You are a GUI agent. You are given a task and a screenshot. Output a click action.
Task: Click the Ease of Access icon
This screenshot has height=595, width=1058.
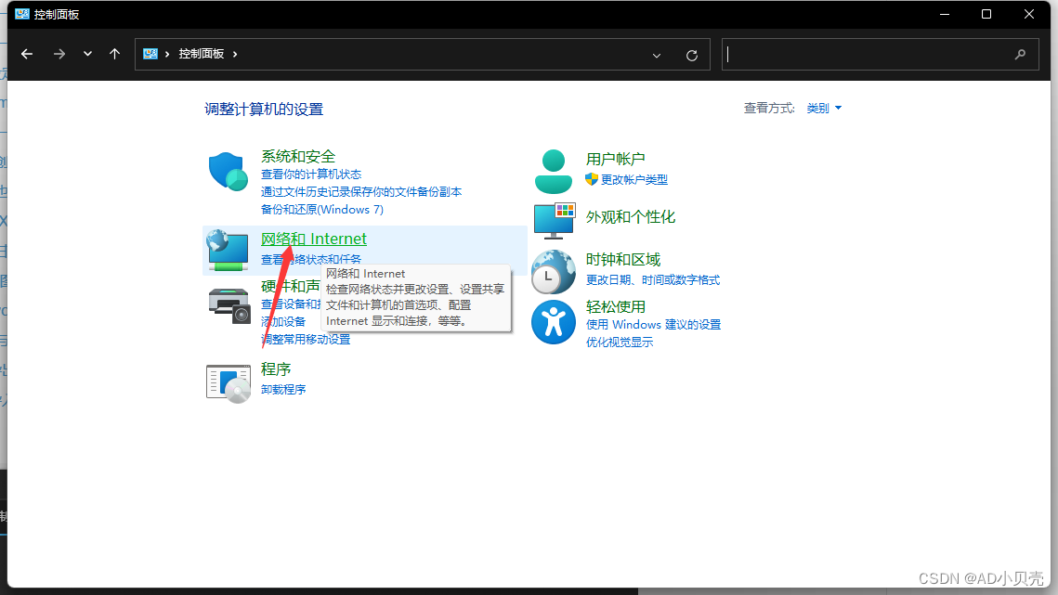554,322
